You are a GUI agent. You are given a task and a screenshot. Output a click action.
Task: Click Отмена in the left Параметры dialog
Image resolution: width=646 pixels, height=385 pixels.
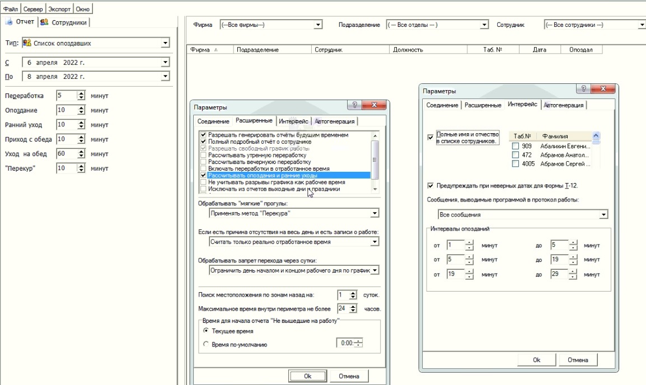349,376
